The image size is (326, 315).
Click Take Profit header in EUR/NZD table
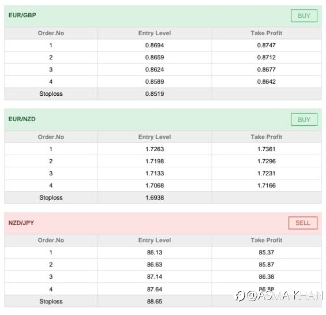coord(267,137)
